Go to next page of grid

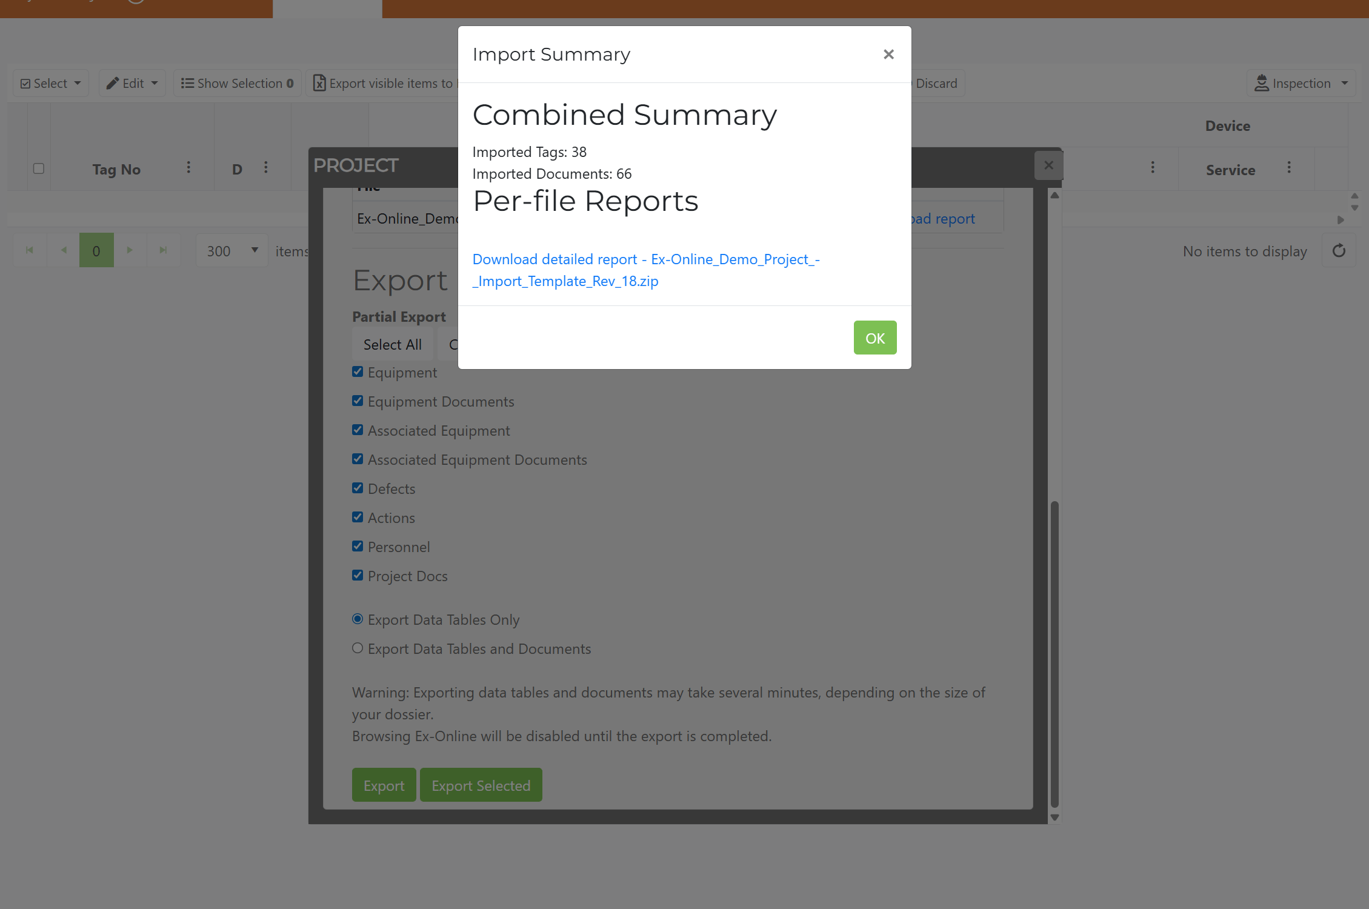130,250
